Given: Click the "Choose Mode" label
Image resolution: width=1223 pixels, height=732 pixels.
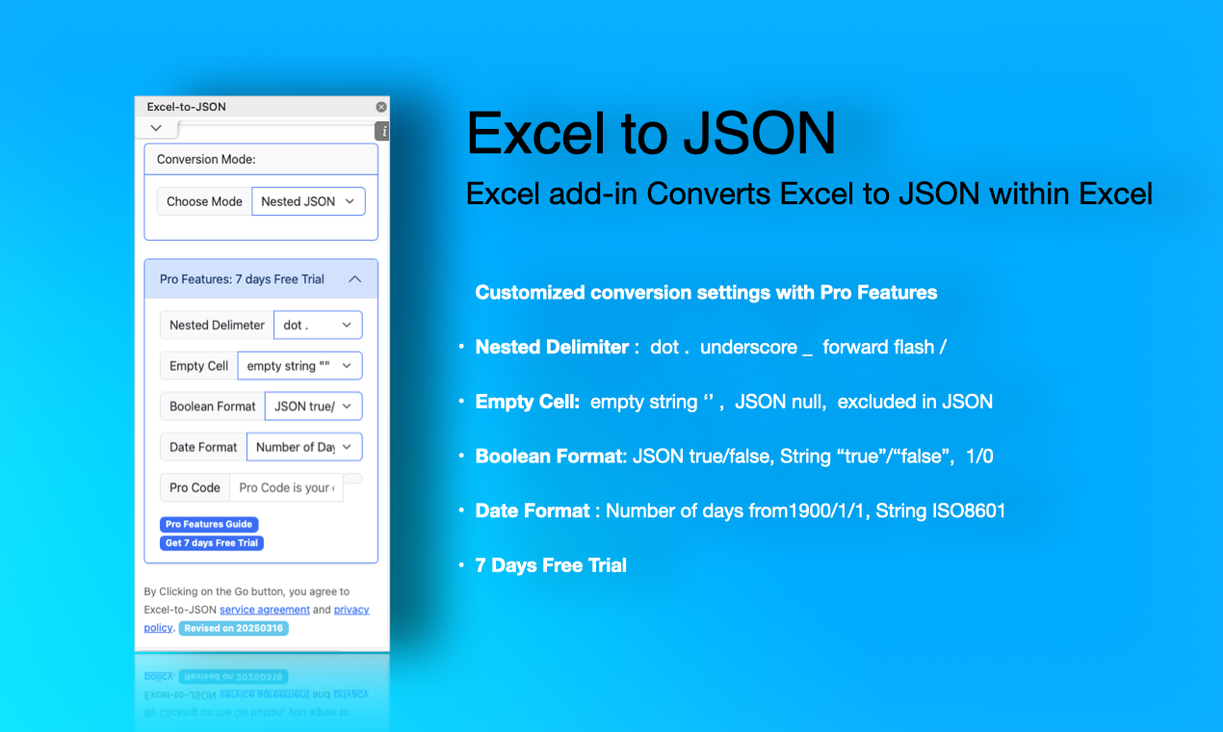Looking at the screenshot, I should pyautogui.click(x=204, y=201).
